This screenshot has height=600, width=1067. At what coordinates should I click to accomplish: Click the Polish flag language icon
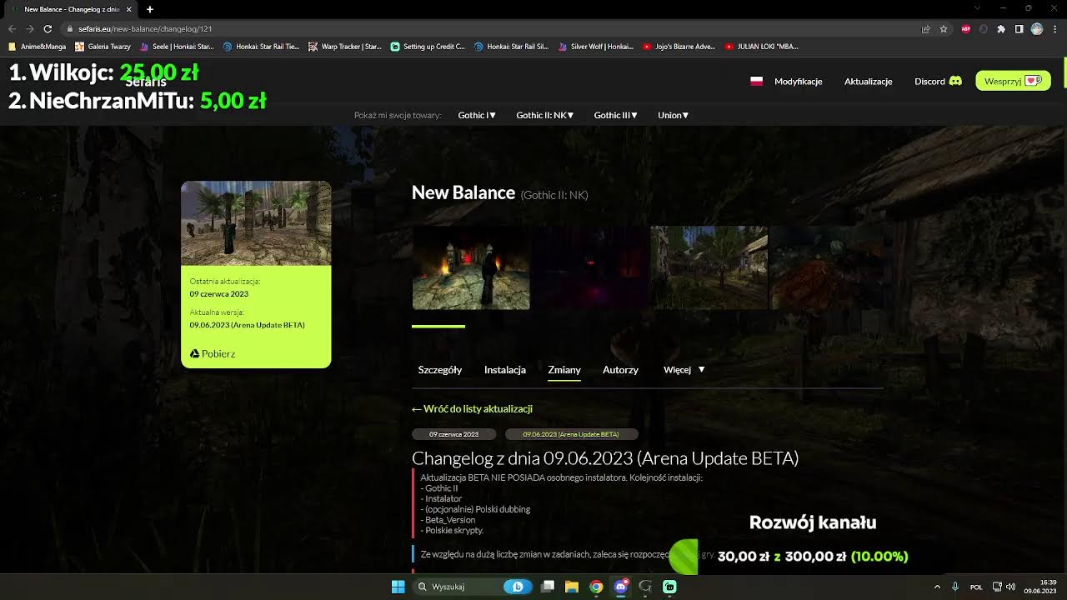(x=757, y=82)
